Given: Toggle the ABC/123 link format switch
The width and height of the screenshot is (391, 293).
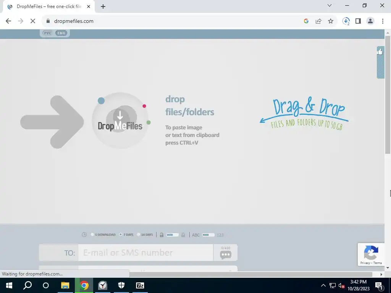Looking at the screenshot, I should [x=208, y=235].
